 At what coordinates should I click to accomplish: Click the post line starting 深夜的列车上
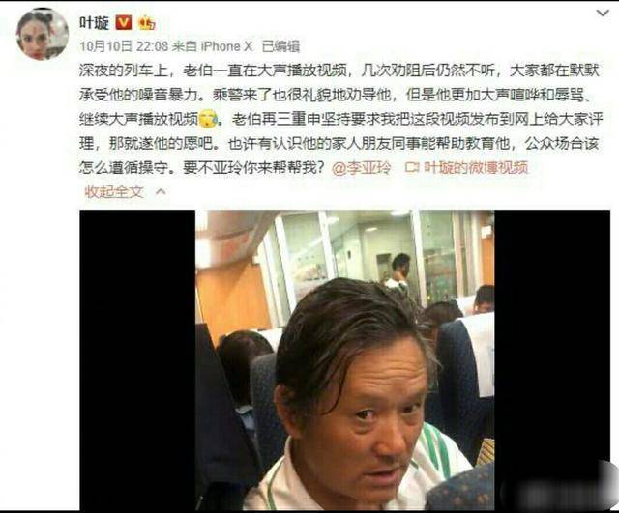click(339, 71)
